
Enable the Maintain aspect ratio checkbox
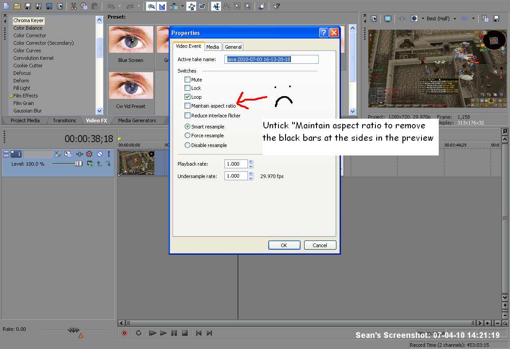pyautogui.click(x=188, y=106)
